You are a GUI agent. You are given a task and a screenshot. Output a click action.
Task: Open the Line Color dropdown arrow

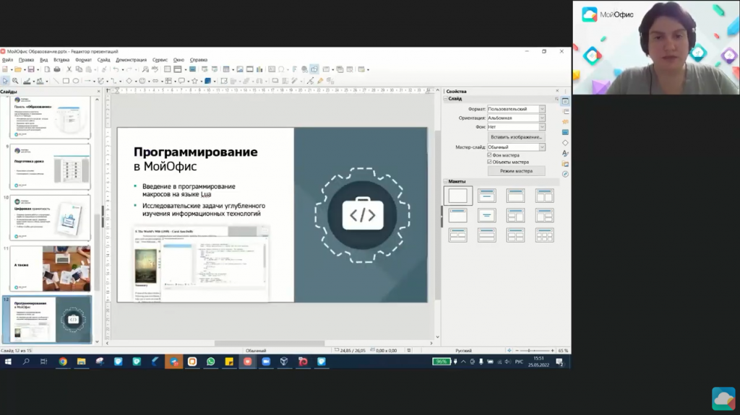[33, 81]
